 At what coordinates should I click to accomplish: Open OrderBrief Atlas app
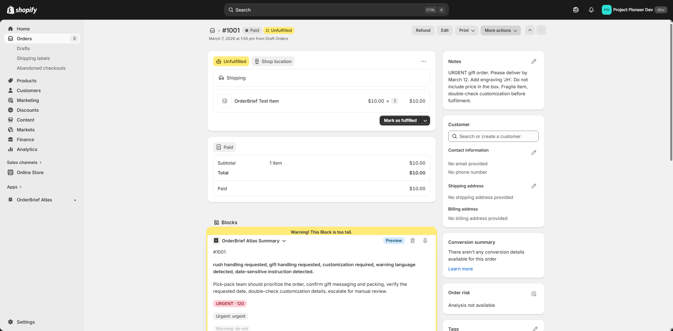[34, 200]
